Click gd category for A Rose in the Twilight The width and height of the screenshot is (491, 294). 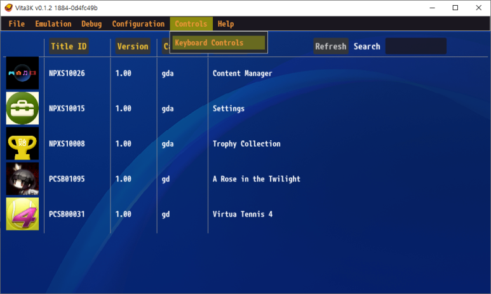coord(166,180)
